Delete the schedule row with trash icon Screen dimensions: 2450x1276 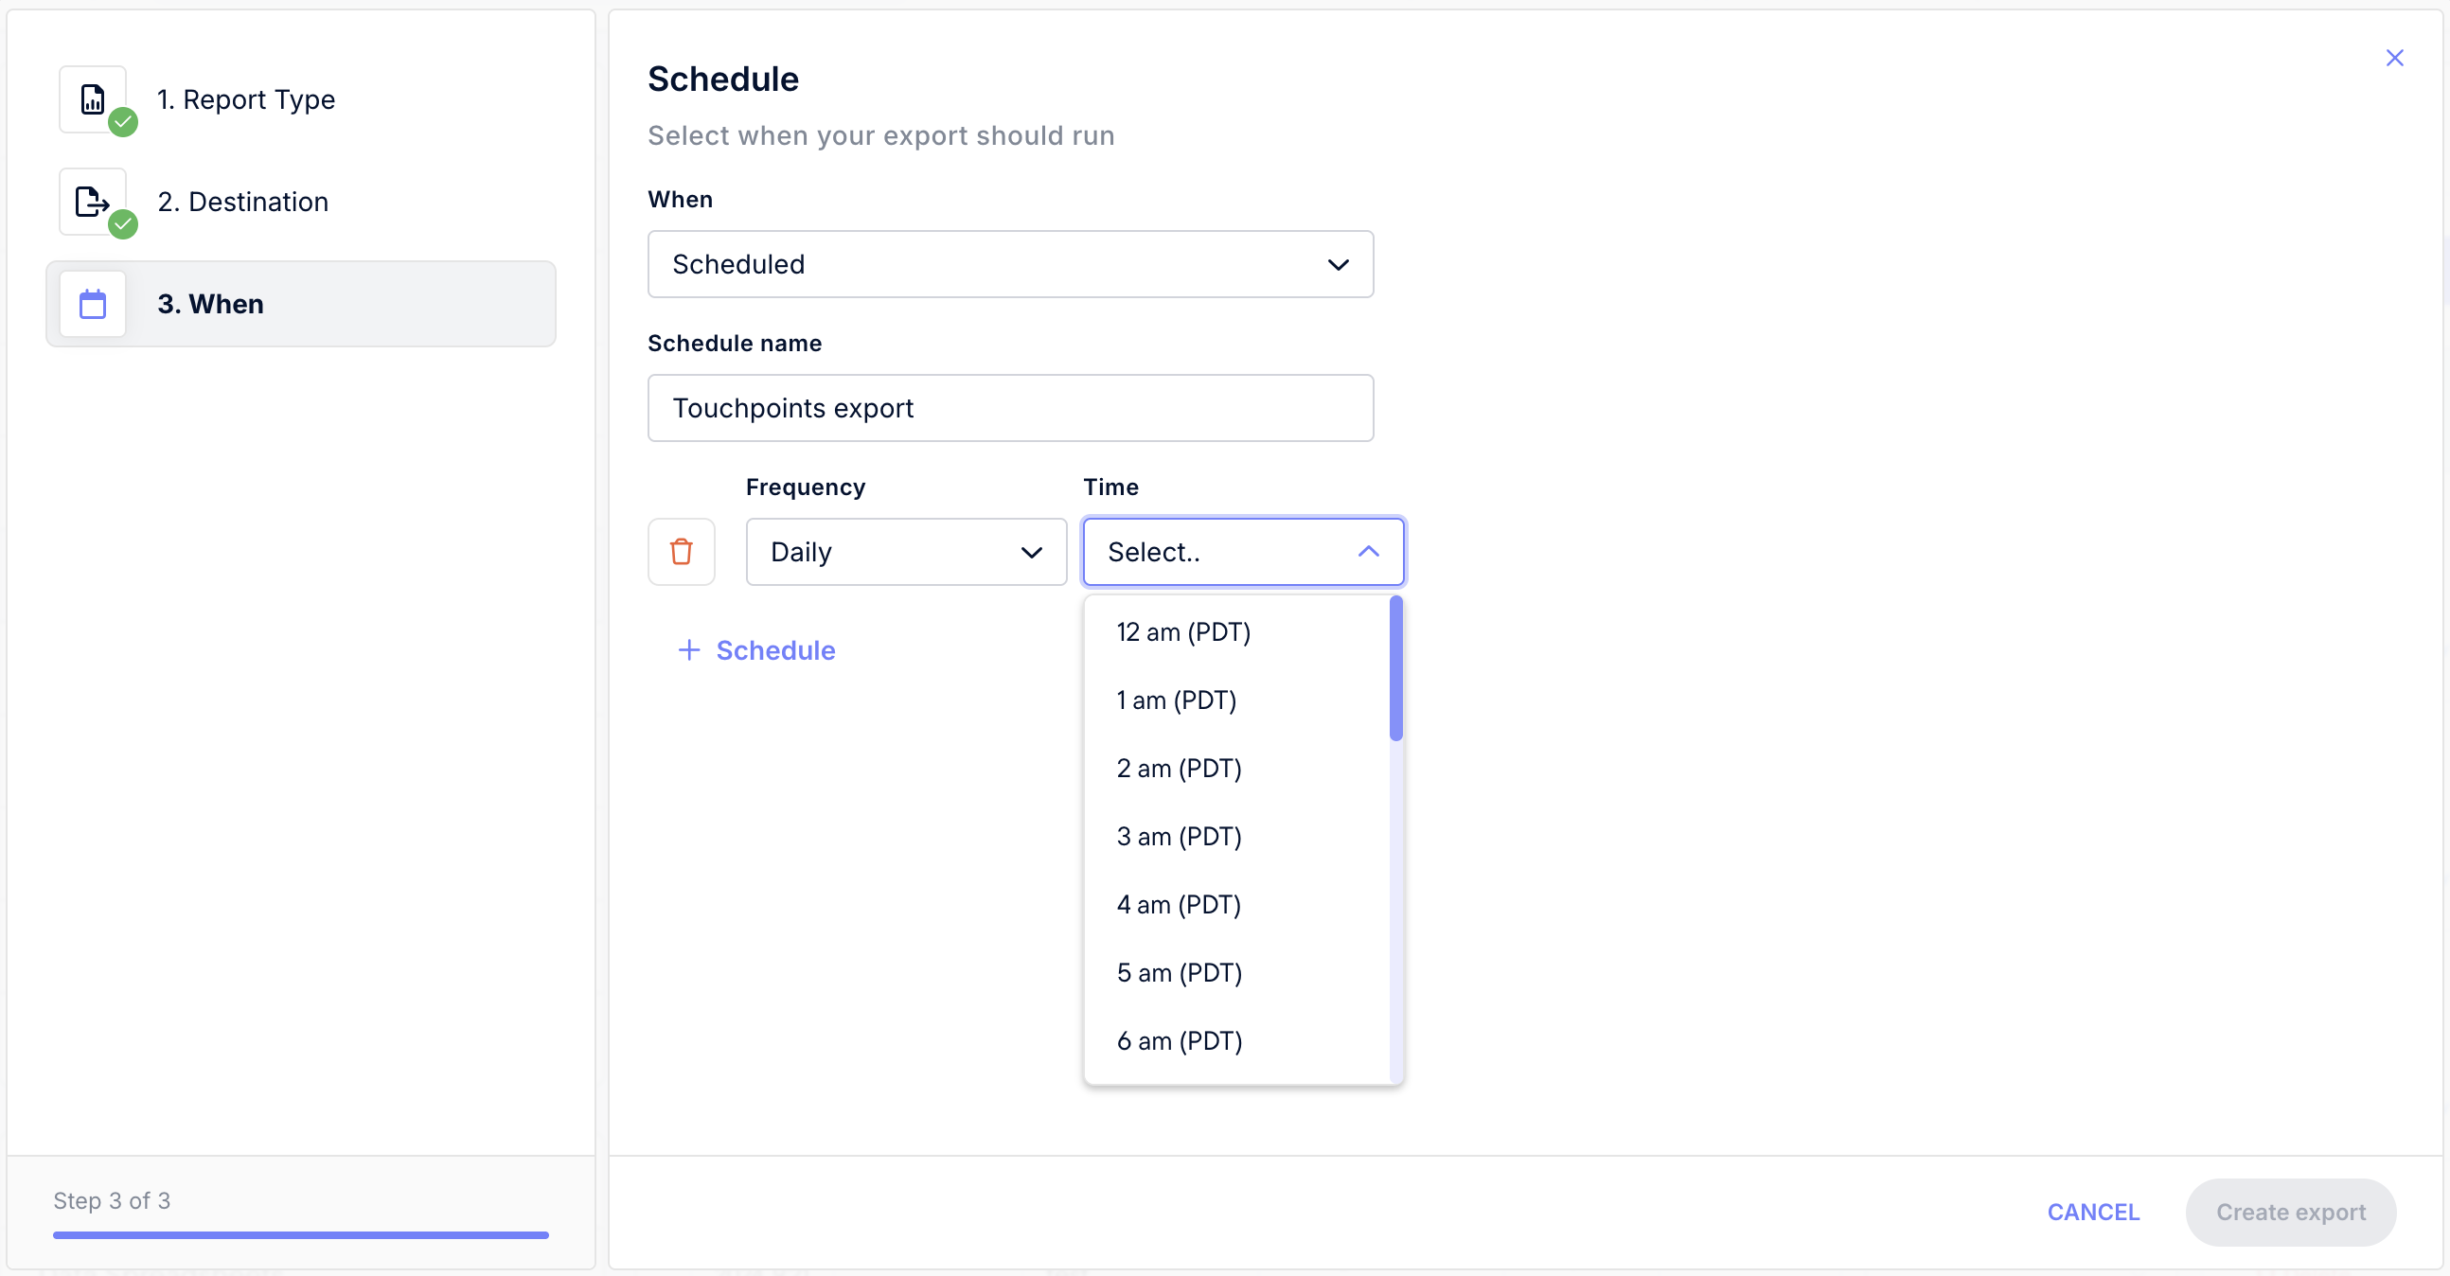(681, 552)
